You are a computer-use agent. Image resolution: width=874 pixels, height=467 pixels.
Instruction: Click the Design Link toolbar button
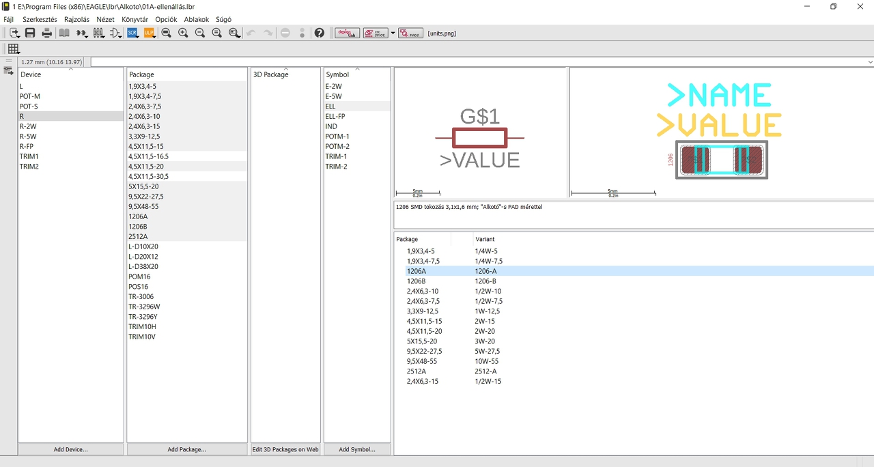tap(348, 33)
